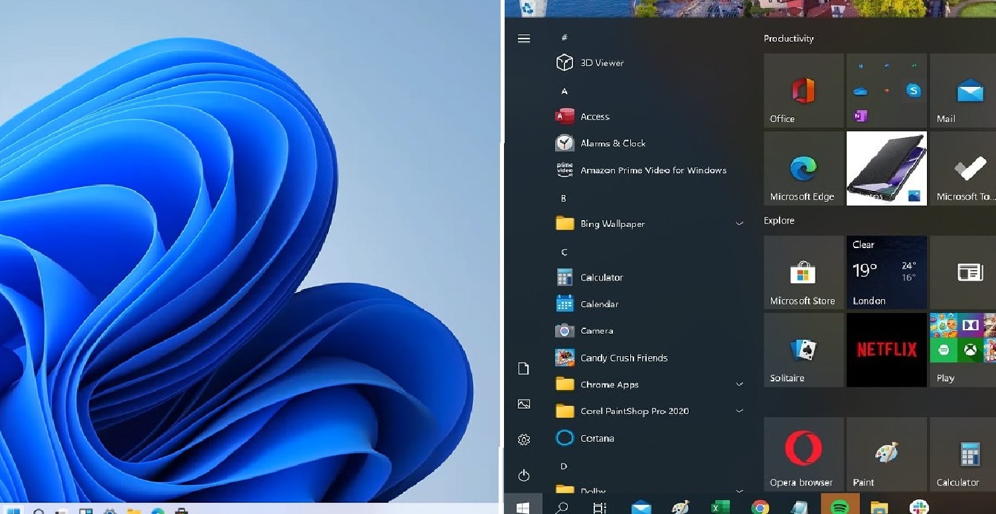Open the London weather tile
The height and width of the screenshot is (514, 996).
[886, 272]
